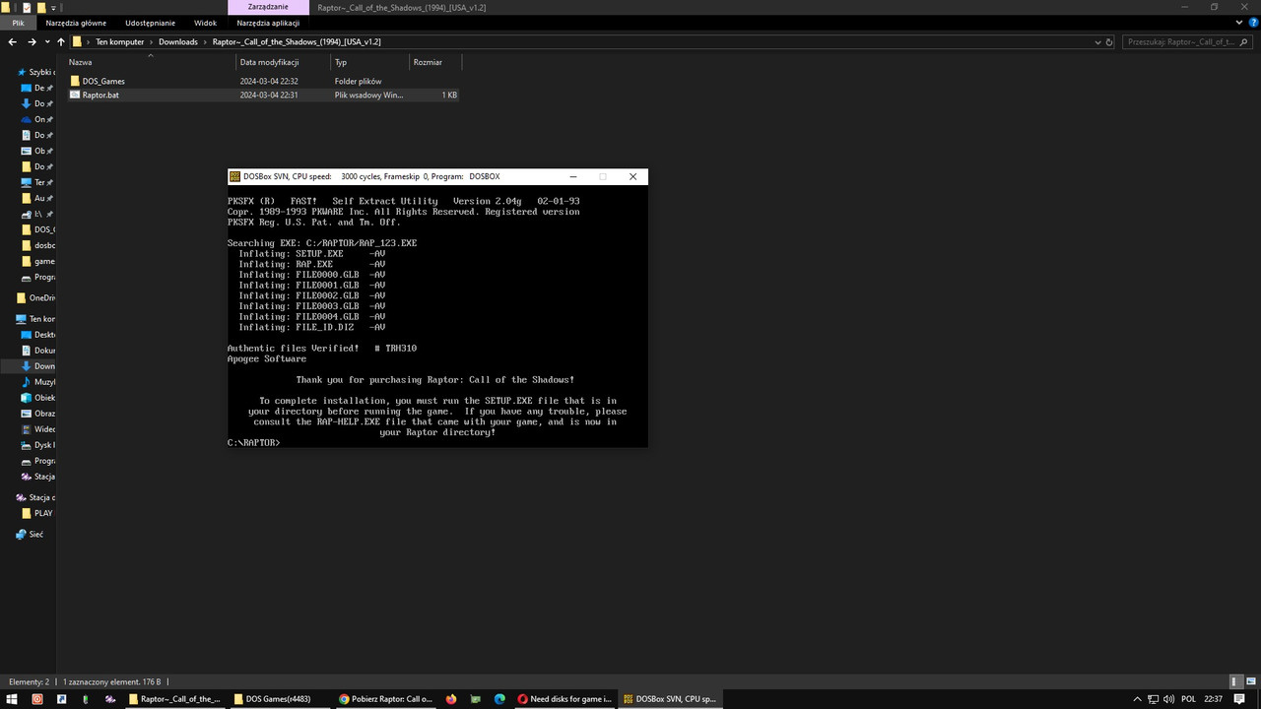Switch to Need disks for game taskbar window

[564, 699]
